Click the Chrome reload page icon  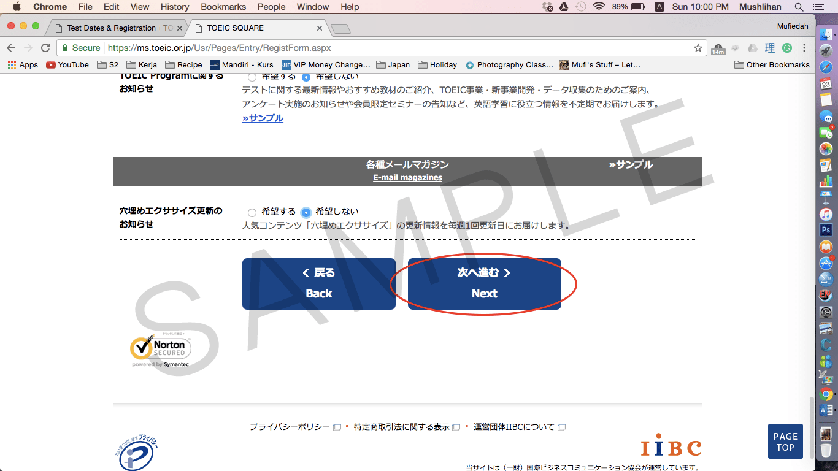pos(45,48)
